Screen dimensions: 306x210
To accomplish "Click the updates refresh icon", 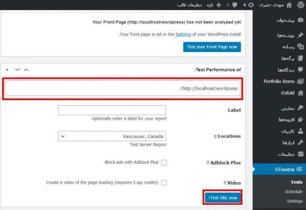I will pos(251,5).
